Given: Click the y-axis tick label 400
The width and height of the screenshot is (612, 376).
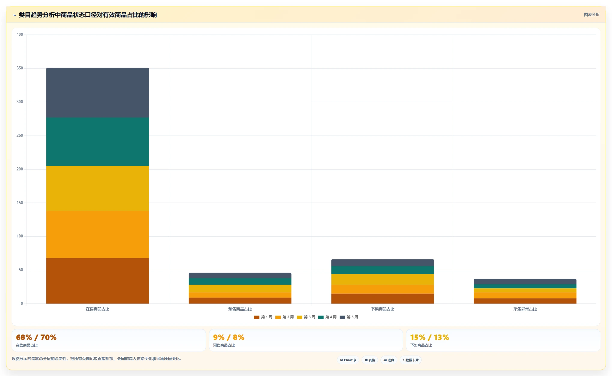Looking at the screenshot, I should click(x=20, y=35).
